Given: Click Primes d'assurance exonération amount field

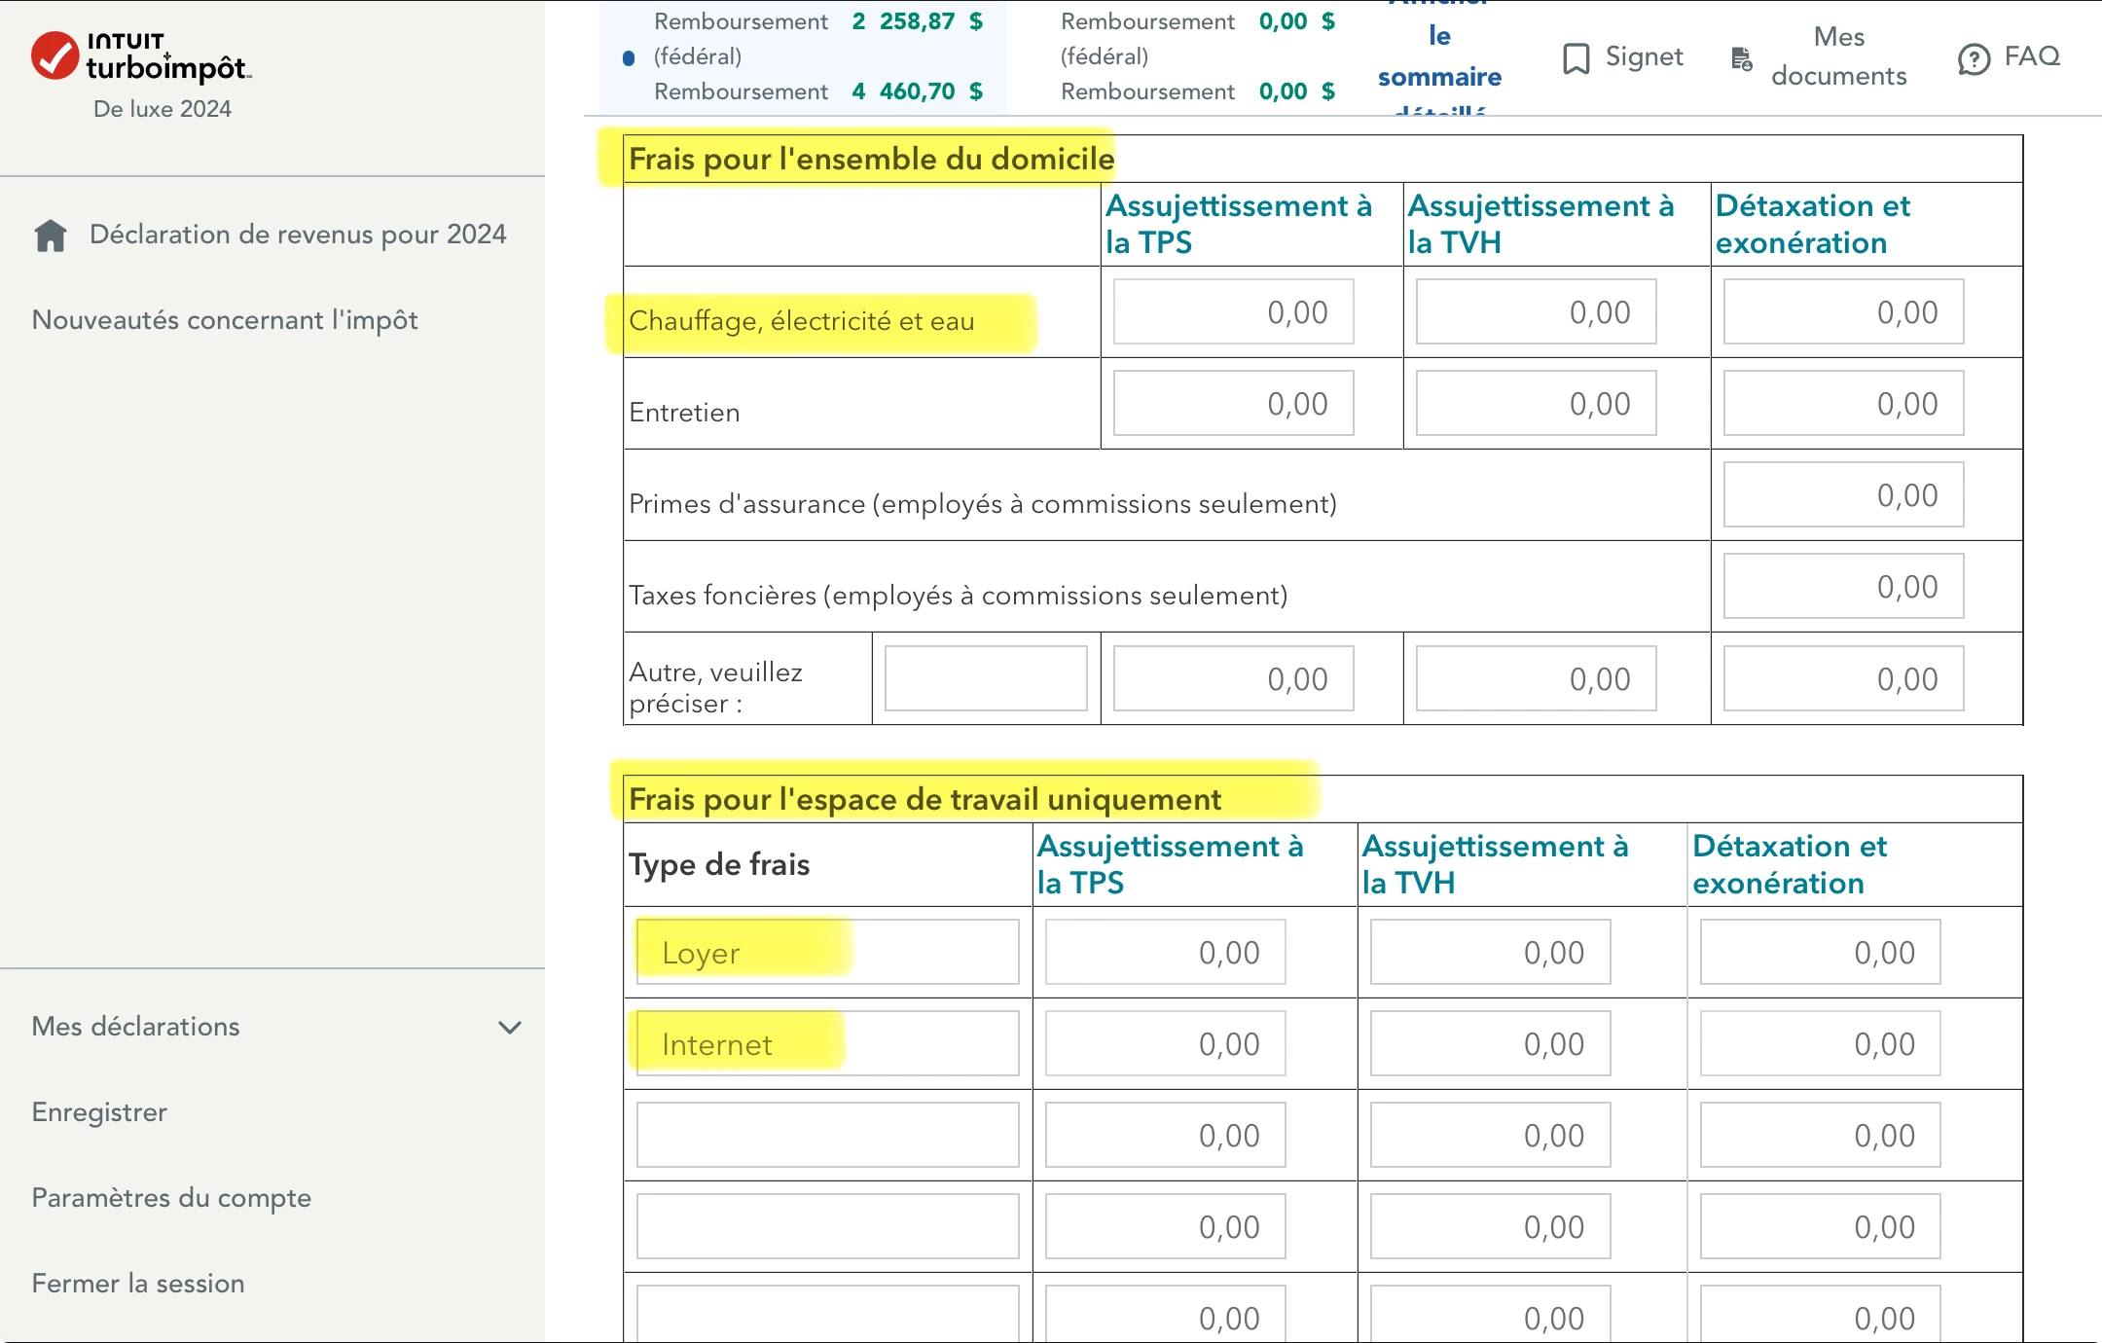Looking at the screenshot, I should pyautogui.click(x=1843, y=495).
